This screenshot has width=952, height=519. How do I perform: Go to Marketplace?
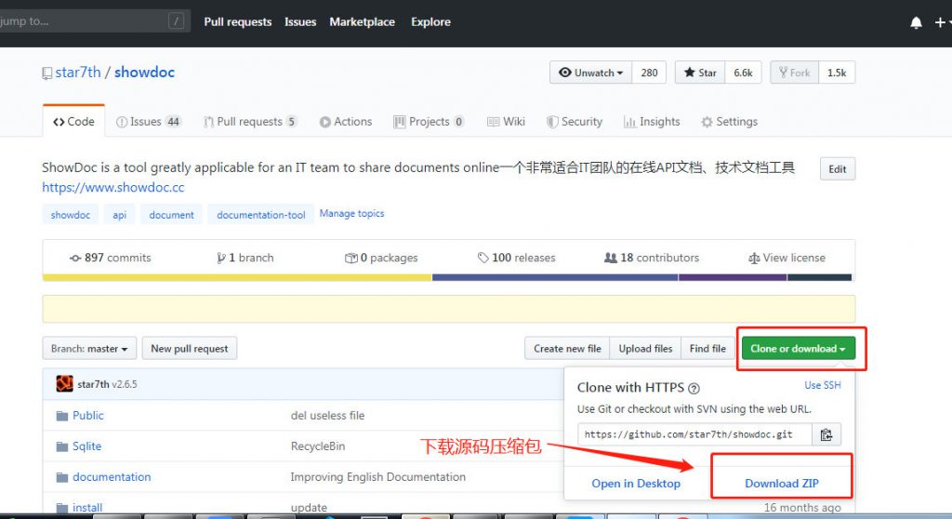tap(362, 22)
